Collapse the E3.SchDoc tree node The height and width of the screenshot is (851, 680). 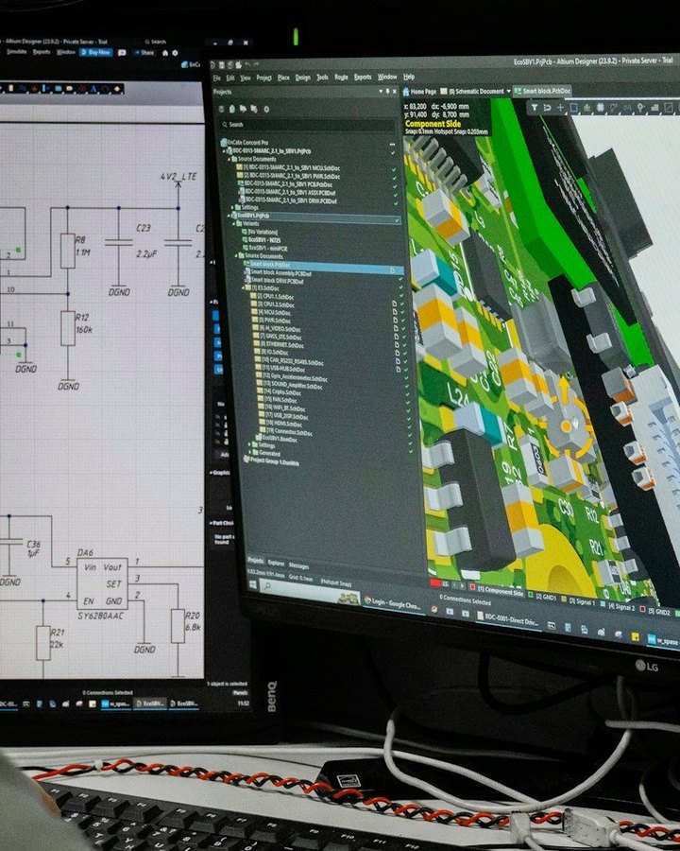[244, 287]
